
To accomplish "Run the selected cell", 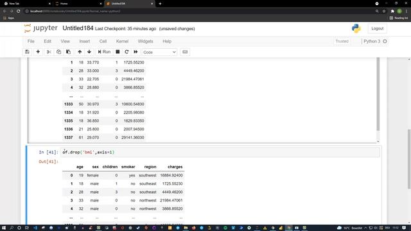I will (104, 52).
